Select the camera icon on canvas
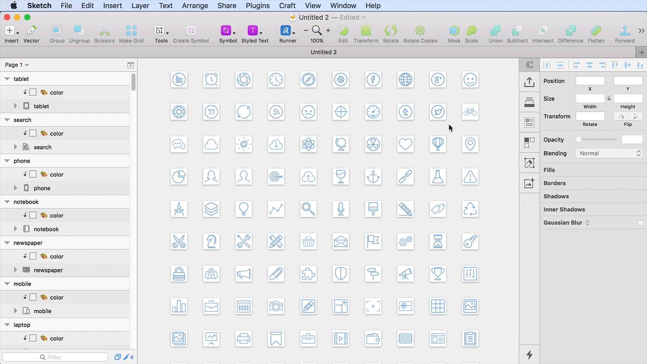Viewport: 647px width, 364px height. pyautogui.click(x=276, y=306)
